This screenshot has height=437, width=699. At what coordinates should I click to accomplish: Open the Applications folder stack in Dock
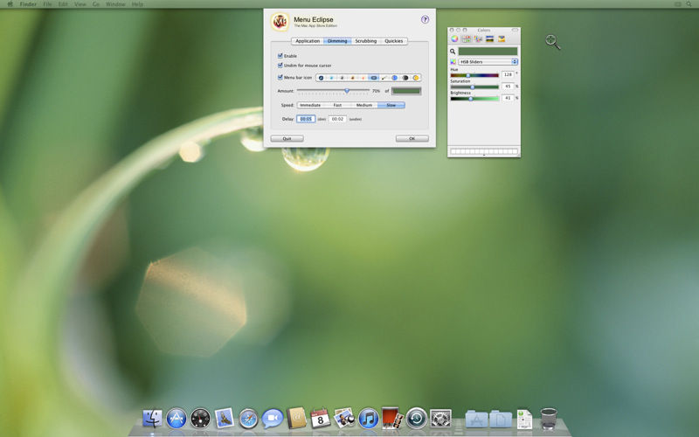tap(476, 420)
